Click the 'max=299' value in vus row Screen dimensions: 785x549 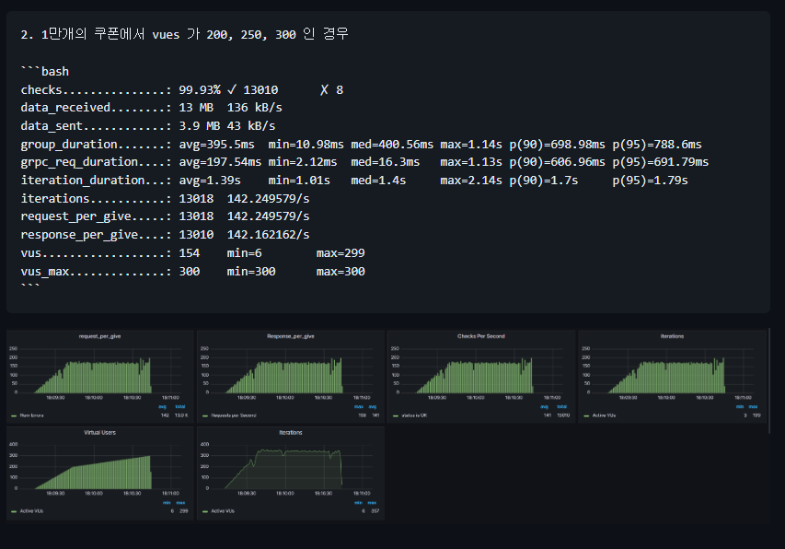click(341, 253)
